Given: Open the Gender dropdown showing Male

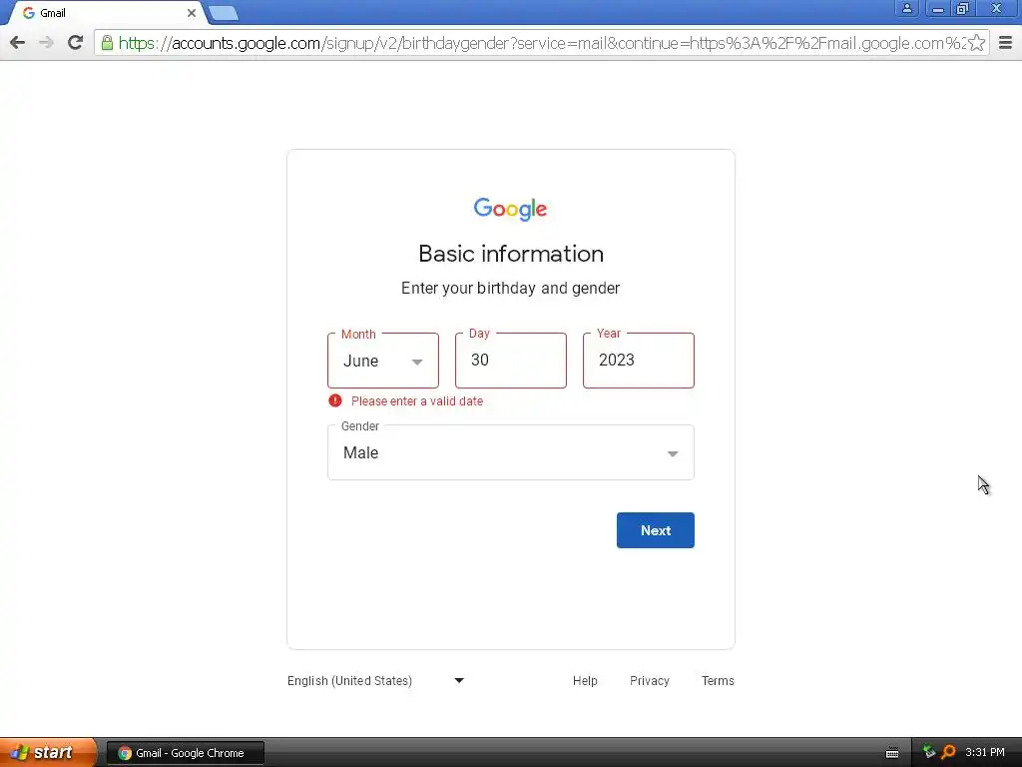Looking at the screenshot, I should [511, 452].
